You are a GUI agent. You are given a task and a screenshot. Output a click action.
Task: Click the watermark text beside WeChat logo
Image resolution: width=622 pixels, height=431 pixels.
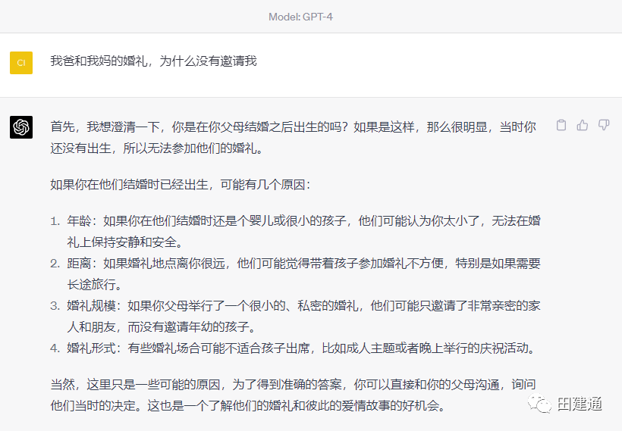tap(580, 405)
